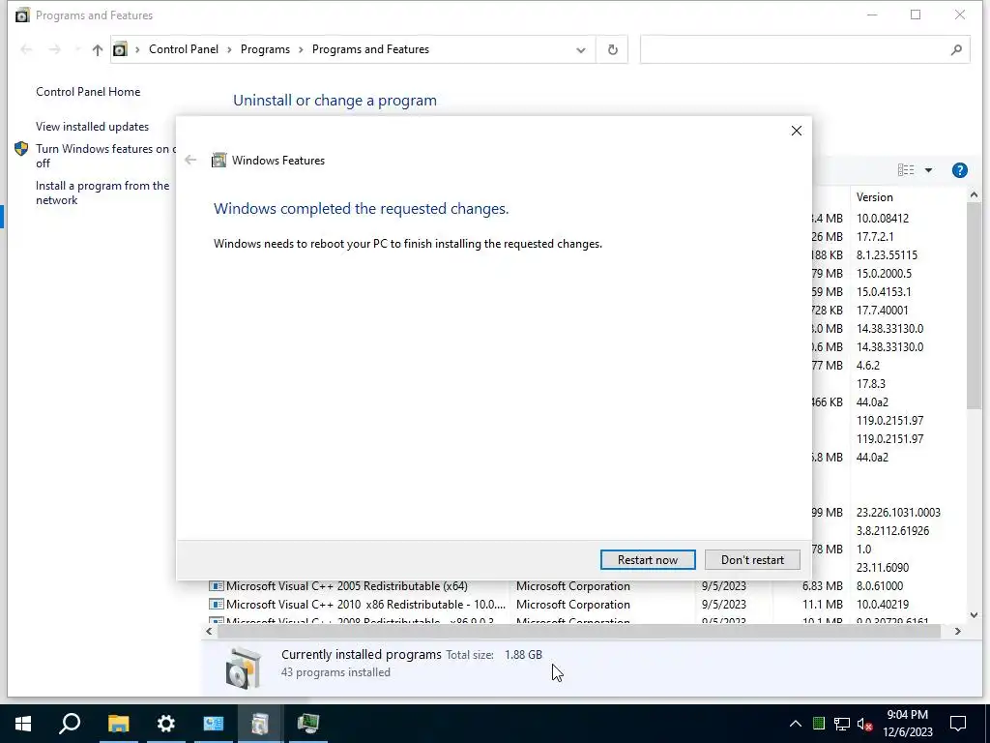The height and width of the screenshot is (743, 990).
Task: Click the Programs breadcrumb
Action: [x=265, y=49]
